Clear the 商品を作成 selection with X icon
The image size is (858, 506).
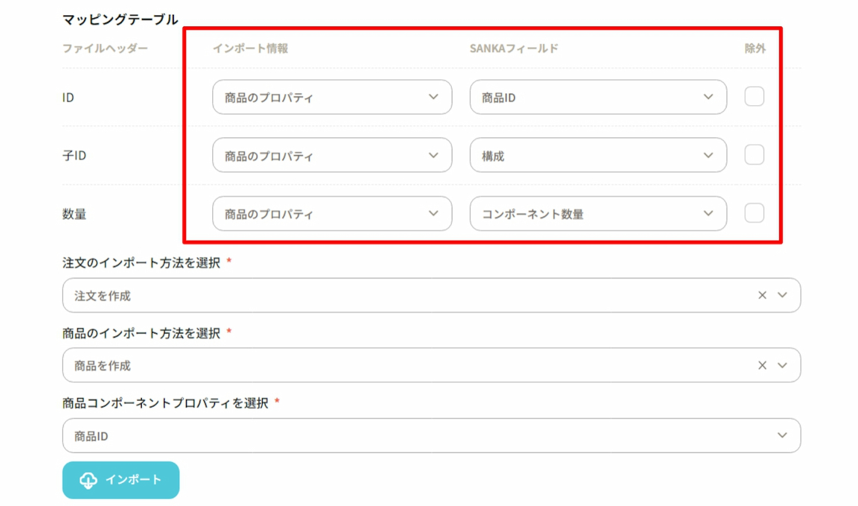click(762, 365)
